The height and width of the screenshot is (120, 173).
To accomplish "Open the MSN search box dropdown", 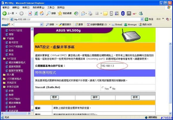I will coord(41,25).
